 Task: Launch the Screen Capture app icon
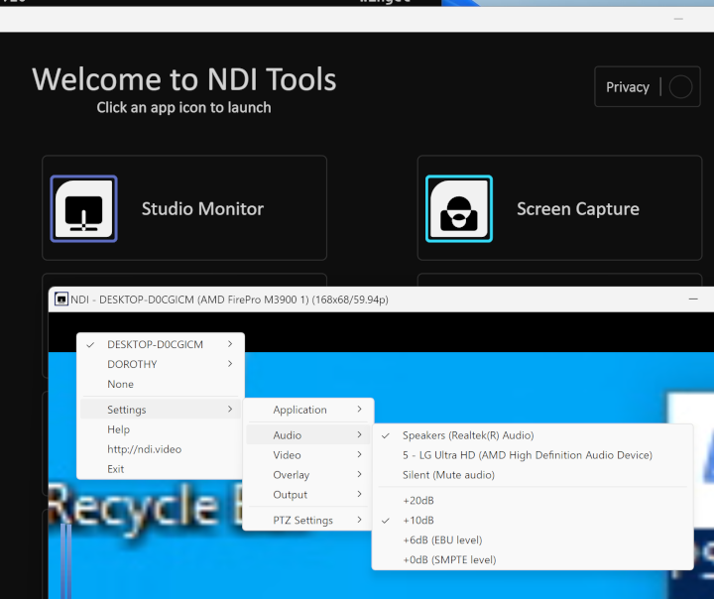(x=459, y=208)
